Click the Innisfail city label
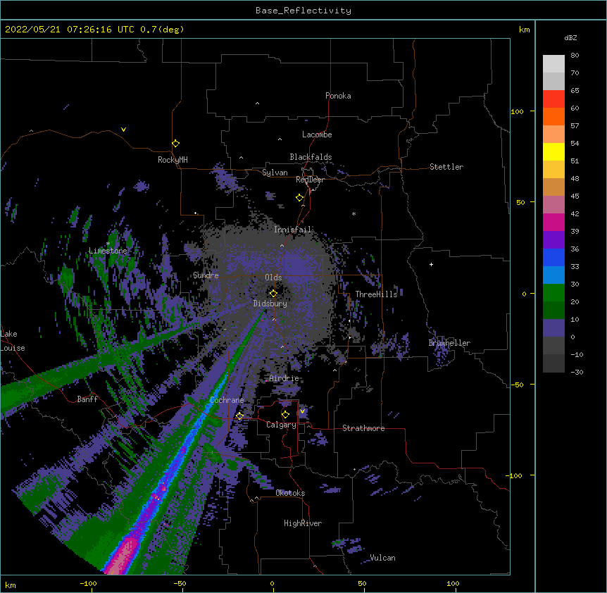The width and height of the screenshot is (607, 593). [x=292, y=230]
